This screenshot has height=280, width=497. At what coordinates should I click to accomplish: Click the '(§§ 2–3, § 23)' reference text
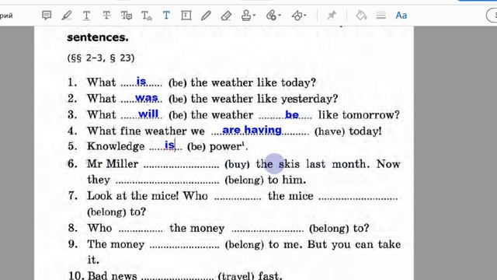click(101, 58)
